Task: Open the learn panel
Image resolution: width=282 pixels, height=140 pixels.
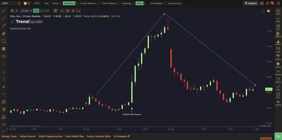Action: point(278,95)
